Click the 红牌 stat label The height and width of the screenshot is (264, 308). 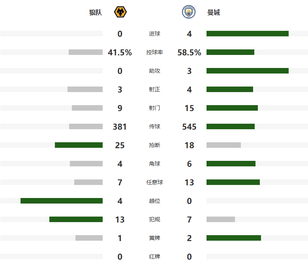tap(154, 257)
